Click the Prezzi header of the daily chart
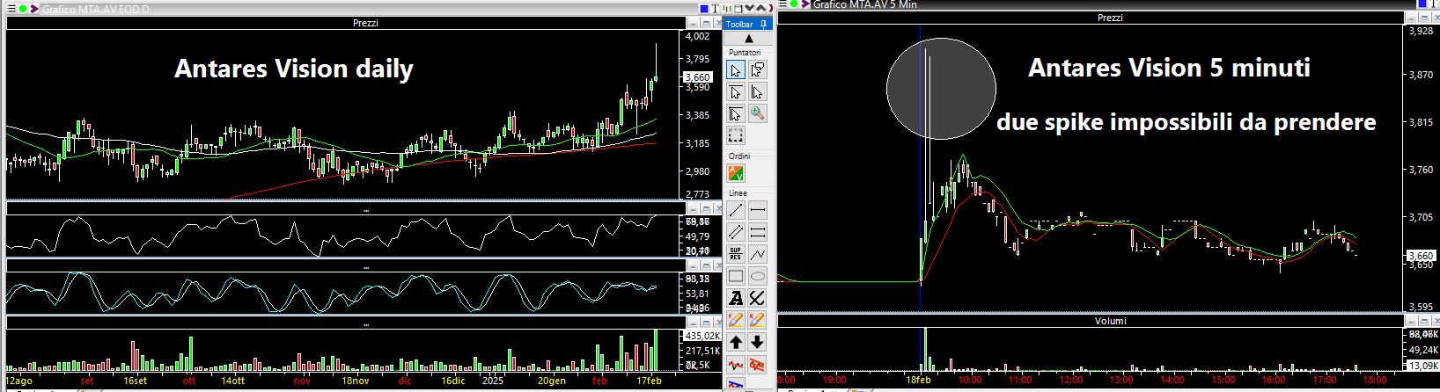Viewport: 1440px width, 392px height. coord(364,23)
